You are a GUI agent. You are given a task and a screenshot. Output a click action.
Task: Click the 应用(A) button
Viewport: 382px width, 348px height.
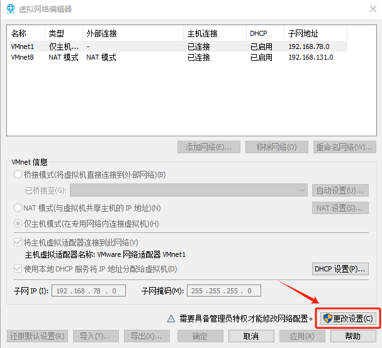[302, 336]
